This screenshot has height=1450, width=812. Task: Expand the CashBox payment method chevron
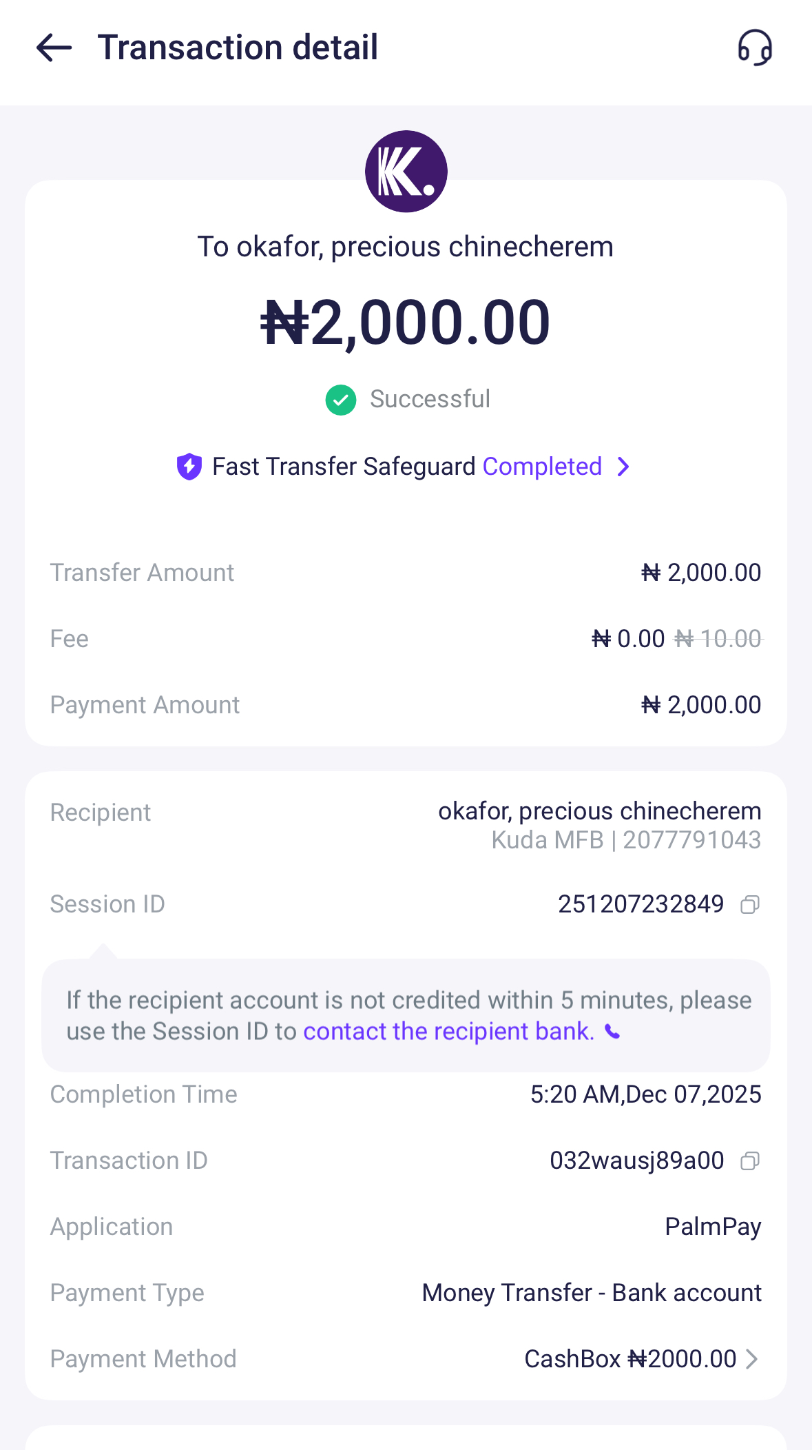(752, 1359)
